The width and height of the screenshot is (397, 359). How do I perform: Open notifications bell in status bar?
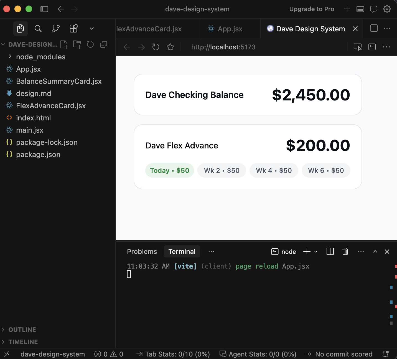[386, 354]
